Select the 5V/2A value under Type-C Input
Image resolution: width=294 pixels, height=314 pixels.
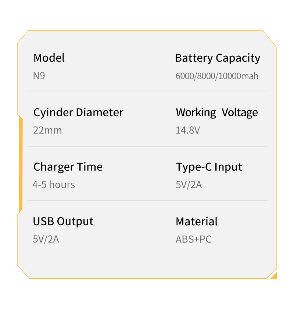coord(189,185)
